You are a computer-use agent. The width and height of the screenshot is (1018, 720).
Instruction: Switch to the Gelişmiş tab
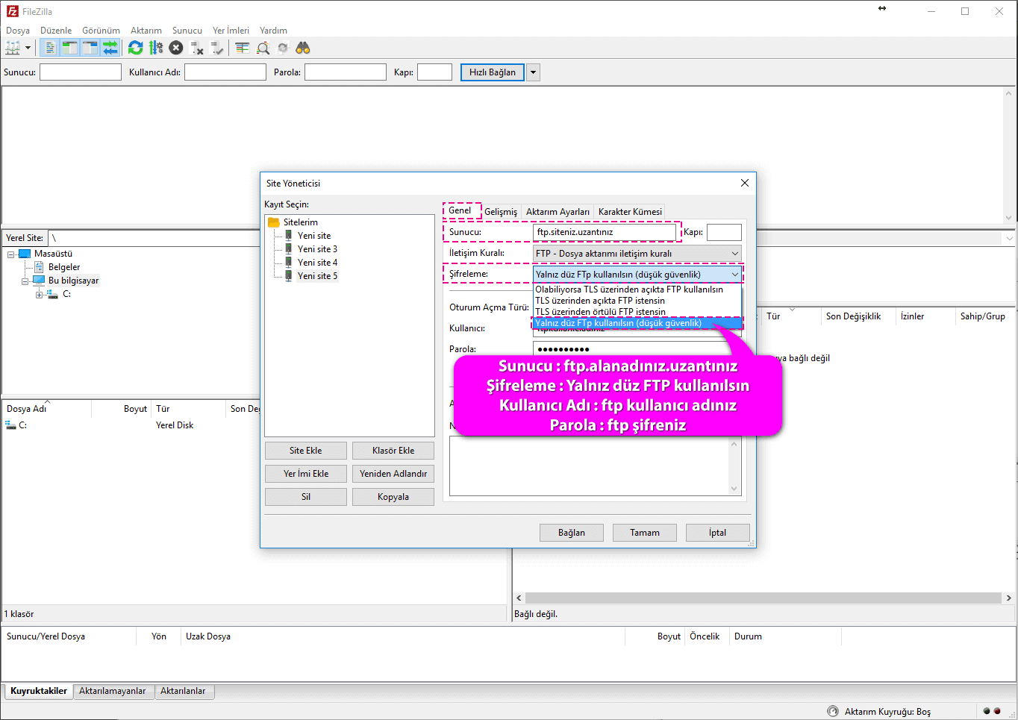(x=501, y=212)
